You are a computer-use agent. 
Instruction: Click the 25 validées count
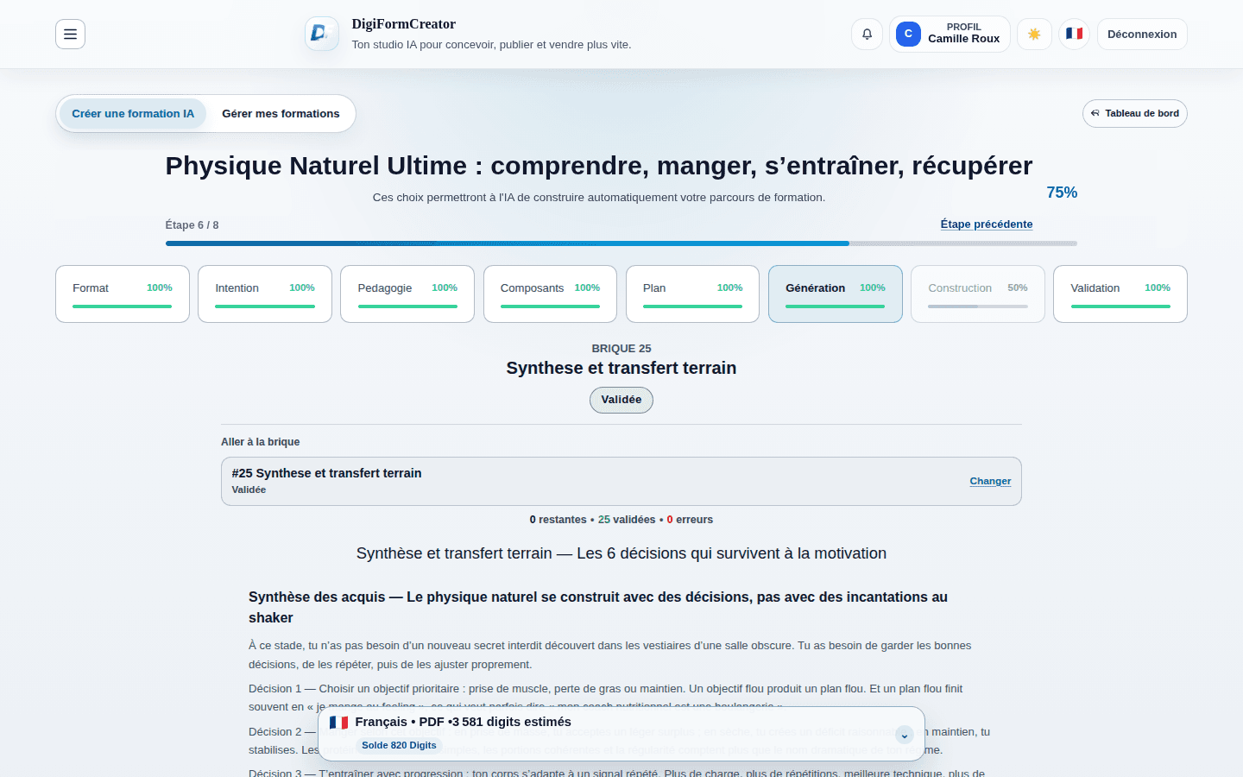(x=627, y=520)
